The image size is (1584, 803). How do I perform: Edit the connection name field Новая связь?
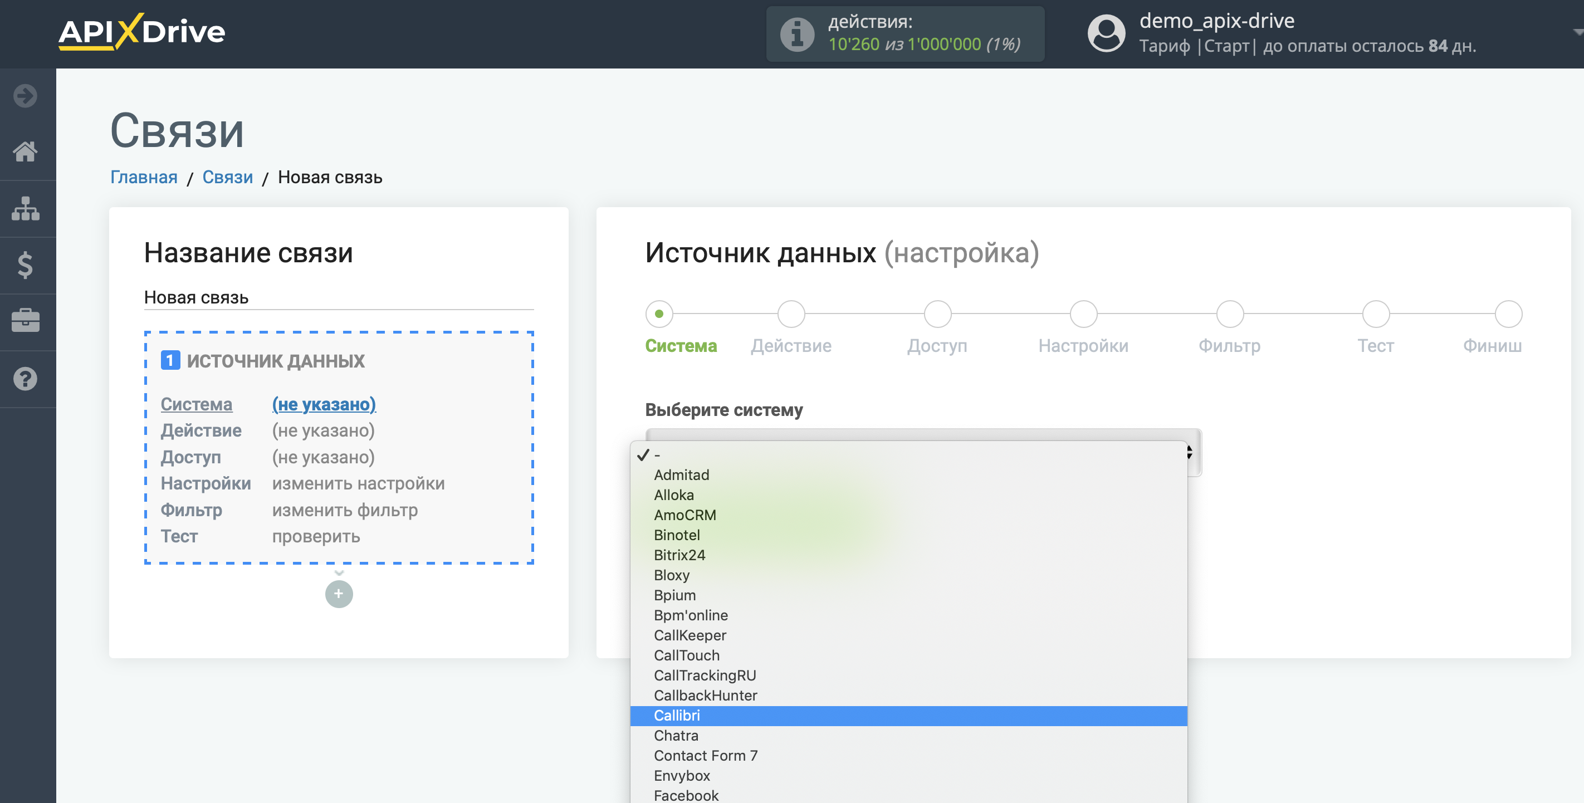[339, 297]
